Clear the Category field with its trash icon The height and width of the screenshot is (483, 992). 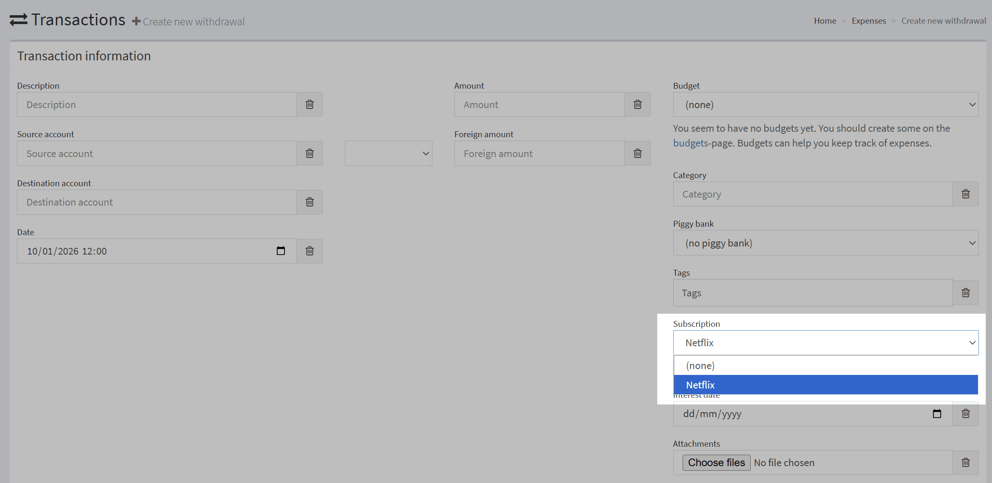[965, 194]
